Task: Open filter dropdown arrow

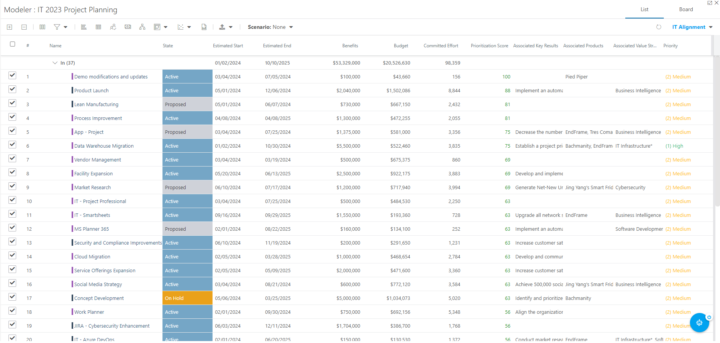Action: pyautogui.click(x=65, y=27)
